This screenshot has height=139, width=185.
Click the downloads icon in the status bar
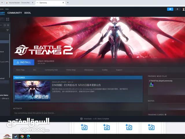pos(82,119)
